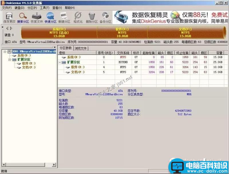Open the 帮助(H) menu
Screen dimensions: 229x174
(x=70, y=8)
